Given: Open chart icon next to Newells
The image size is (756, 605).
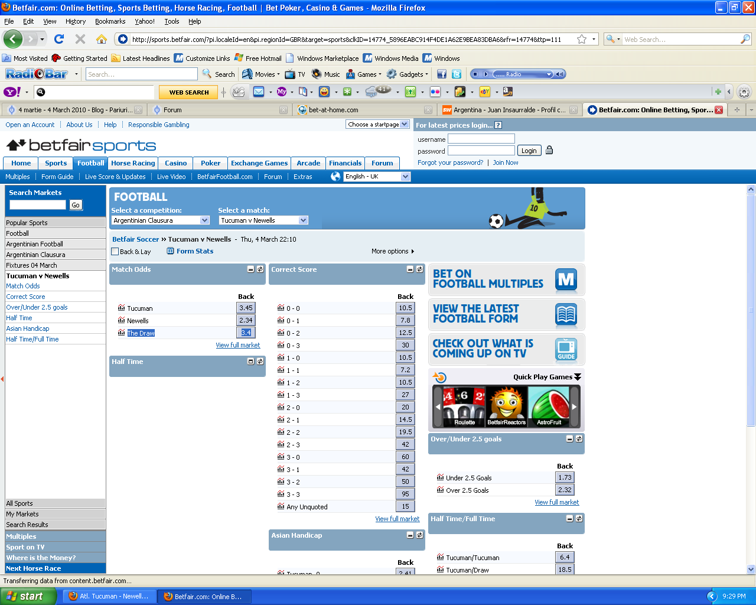Looking at the screenshot, I should click(121, 320).
